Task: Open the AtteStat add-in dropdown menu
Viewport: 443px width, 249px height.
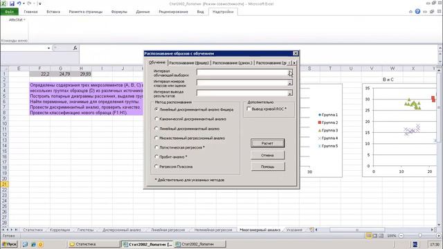Action: (17, 20)
